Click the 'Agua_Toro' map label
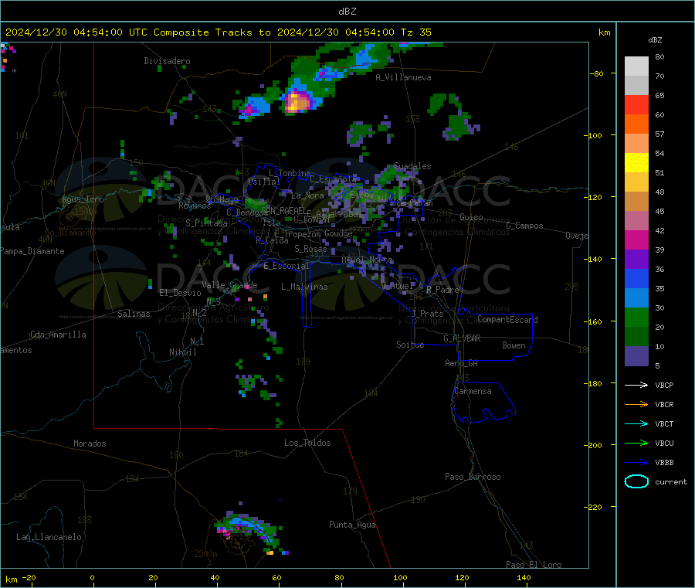This screenshot has width=695, height=588. pyautogui.click(x=83, y=199)
